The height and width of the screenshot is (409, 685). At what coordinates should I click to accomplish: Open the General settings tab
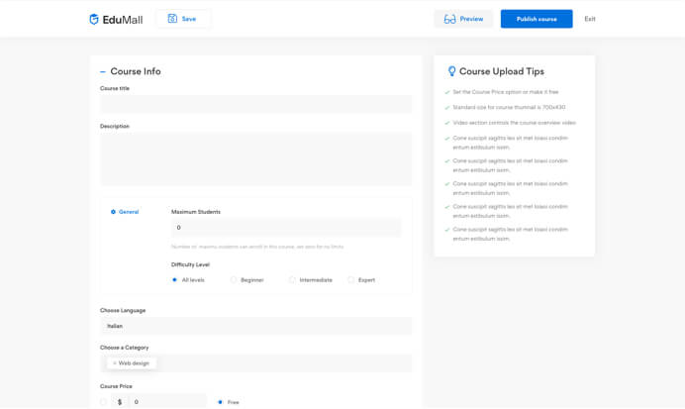(129, 212)
